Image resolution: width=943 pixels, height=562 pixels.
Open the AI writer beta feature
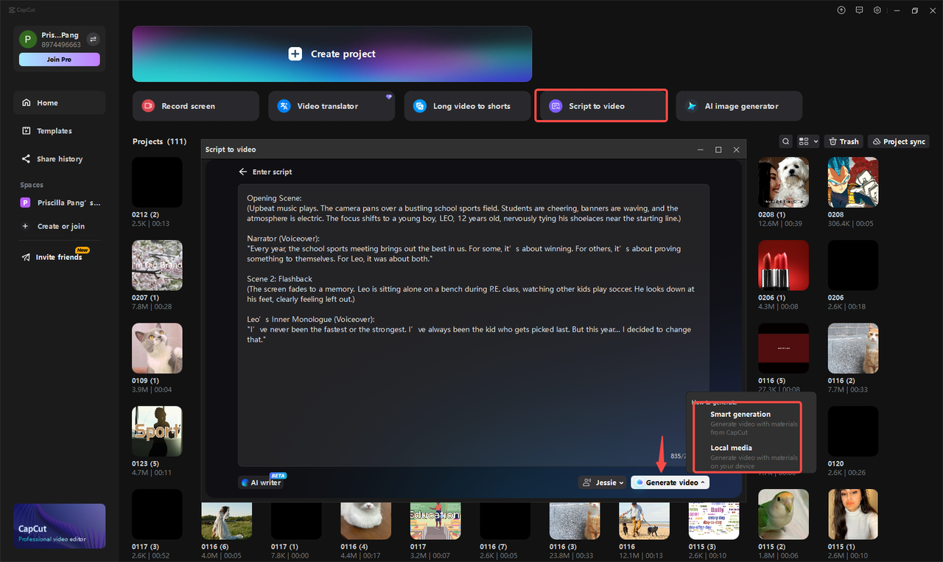pyautogui.click(x=262, y=482)
